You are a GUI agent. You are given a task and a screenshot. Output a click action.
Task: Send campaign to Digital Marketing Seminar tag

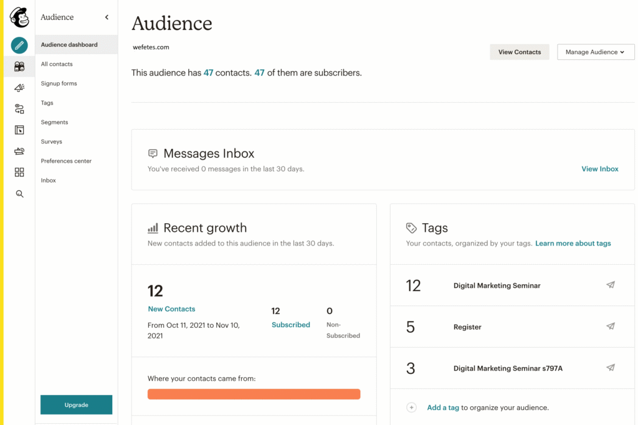(x=610, y=285)
